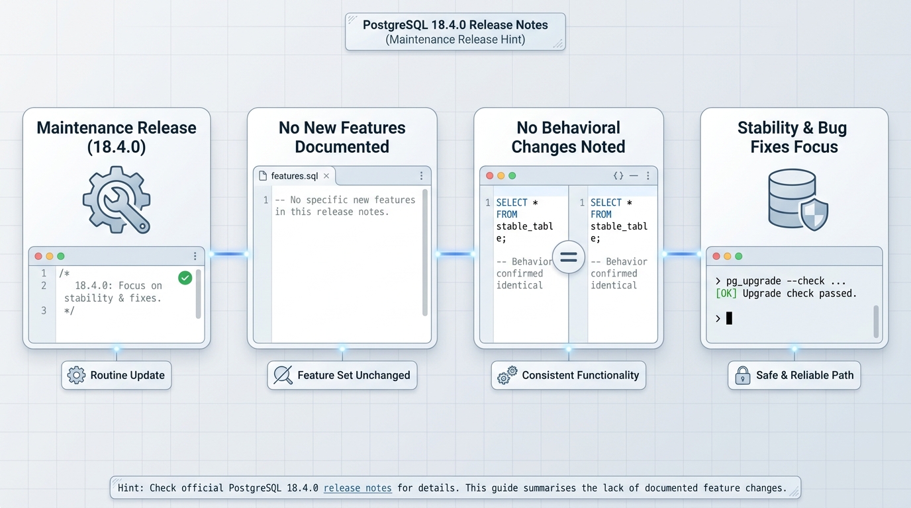911x508 pixels.
Task: Click the curly braces icon in the comparison window
Action: (x=618, y=176)
